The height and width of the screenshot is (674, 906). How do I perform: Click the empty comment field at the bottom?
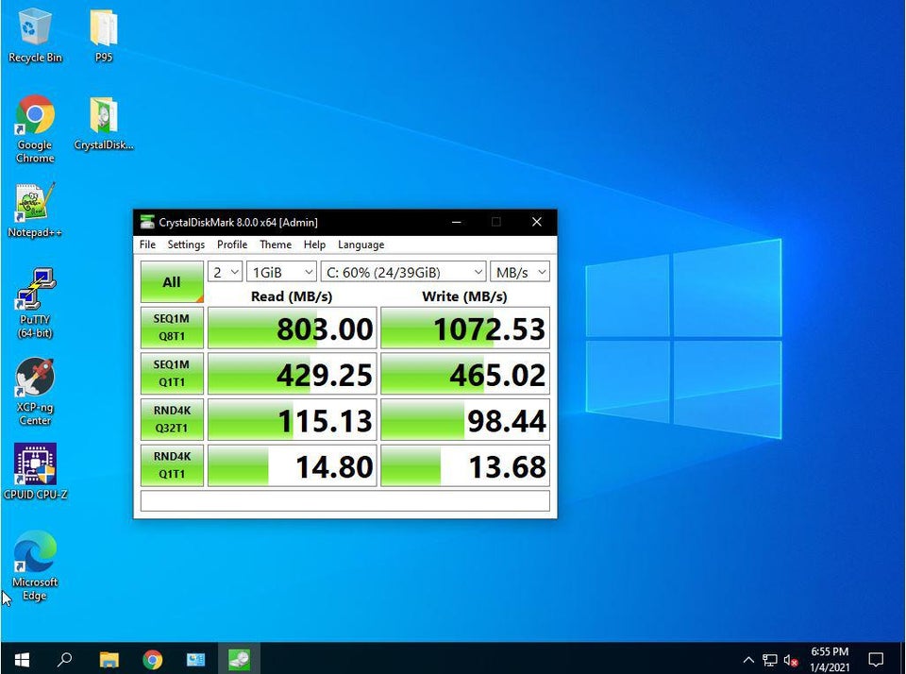(345, 501)
